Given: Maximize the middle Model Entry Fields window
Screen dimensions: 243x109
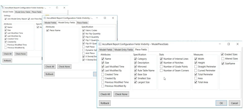Looking at the screenshot, I should pos(105,18).
